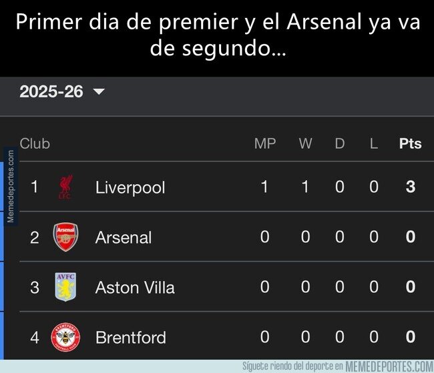Click the Club column header

tap(35, 143)
